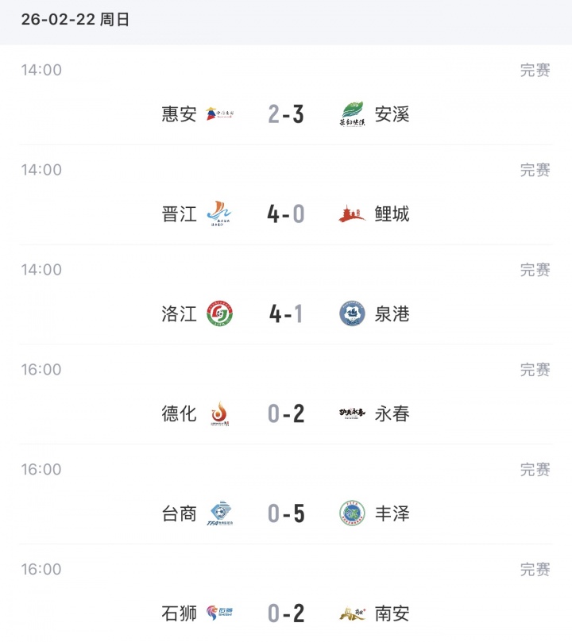This screenshot has width=572, height=642.
Task: Open the 惠安 vs 安溪 2-3 score
Action: (x=286, y=114)
